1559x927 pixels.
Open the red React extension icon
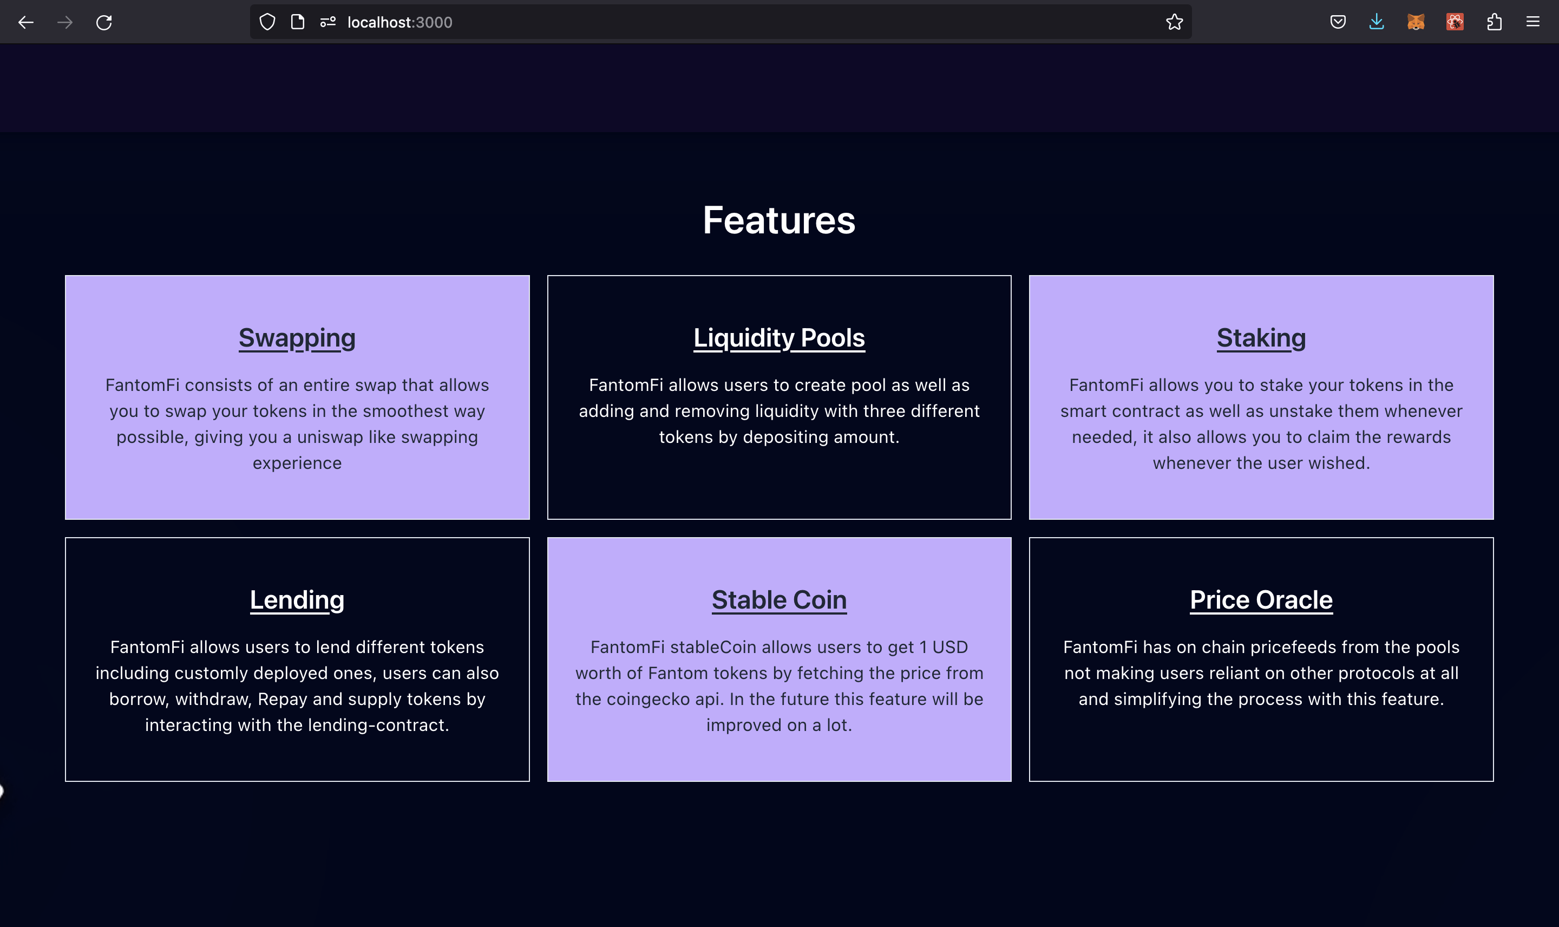click(x=1454, y=23)
